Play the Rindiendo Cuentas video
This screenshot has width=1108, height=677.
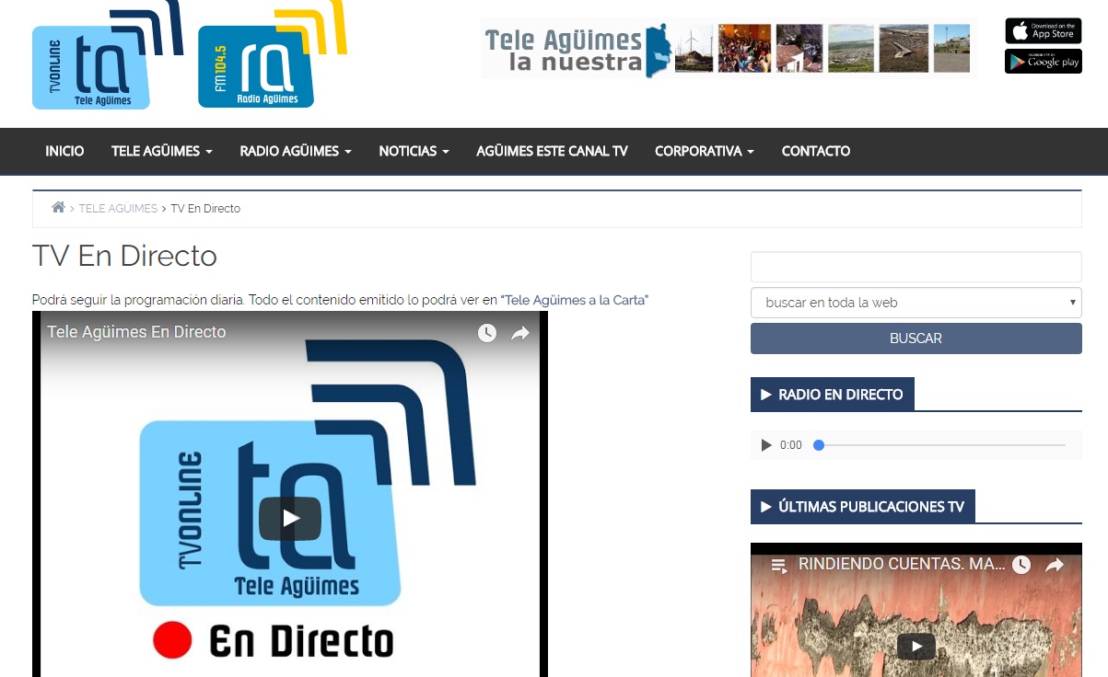coord(916,647)
